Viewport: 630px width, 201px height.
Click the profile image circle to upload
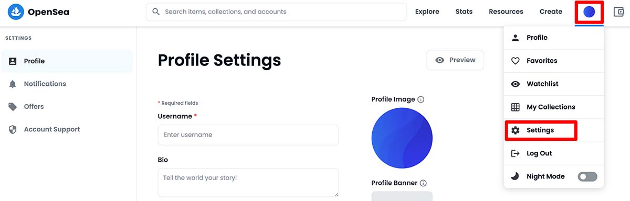[402, 138]
